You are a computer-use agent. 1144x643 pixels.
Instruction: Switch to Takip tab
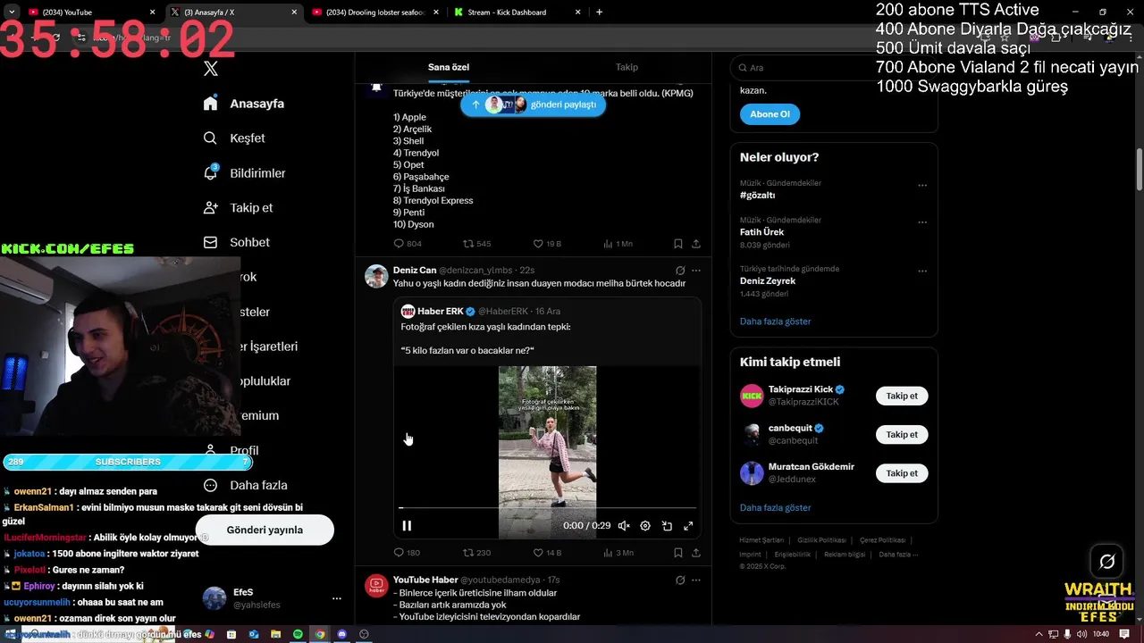[627, 68]
